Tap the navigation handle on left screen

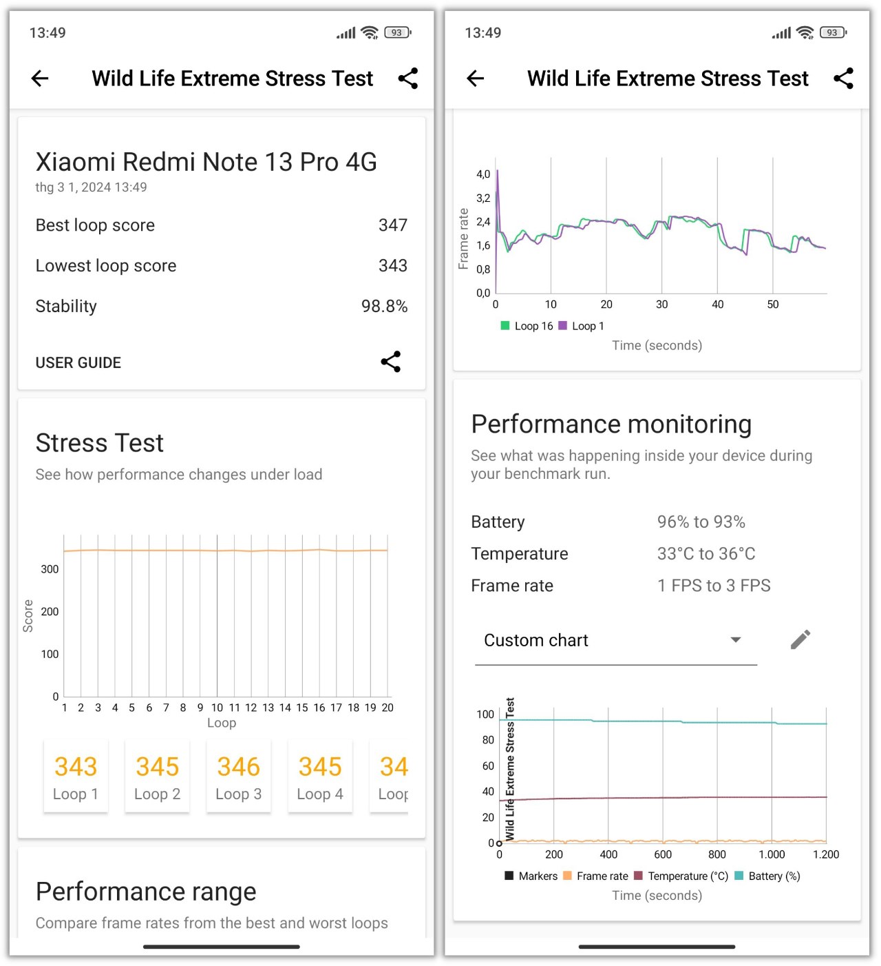click(x=222, y=947)
